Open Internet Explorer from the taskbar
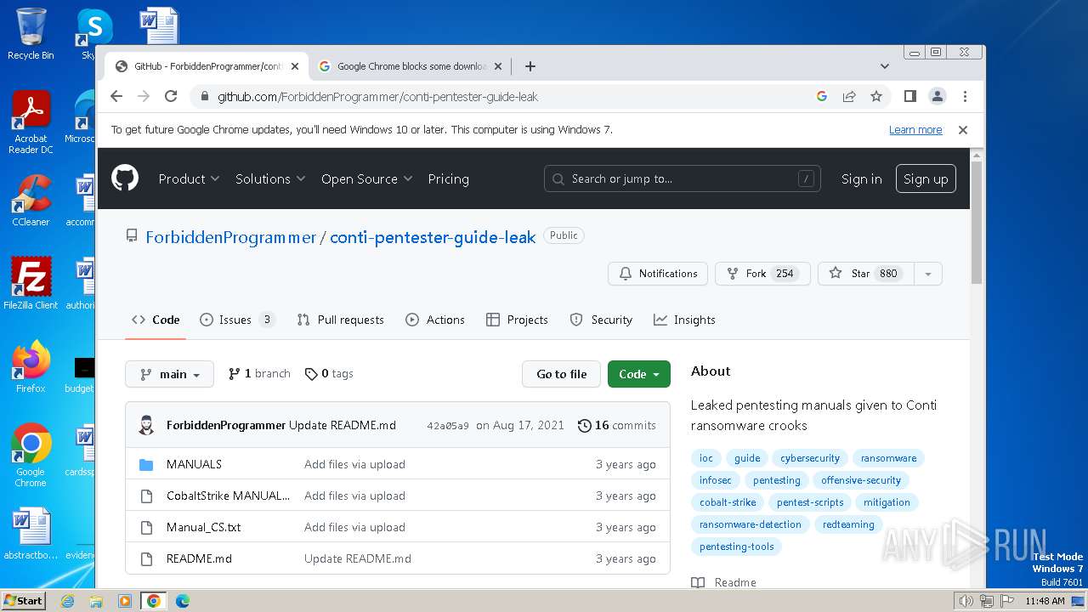 click(67, 601)
